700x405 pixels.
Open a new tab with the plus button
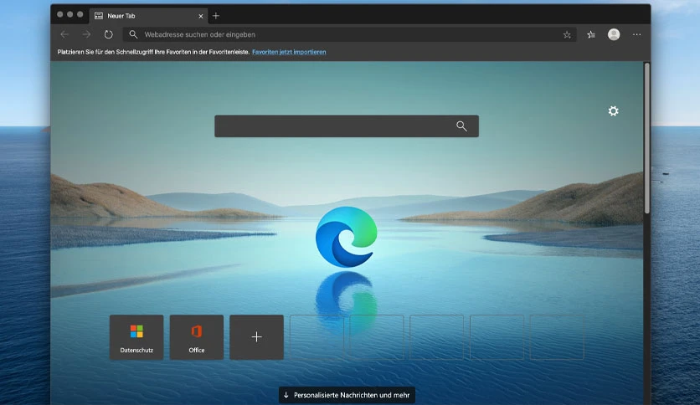(216, 16)
